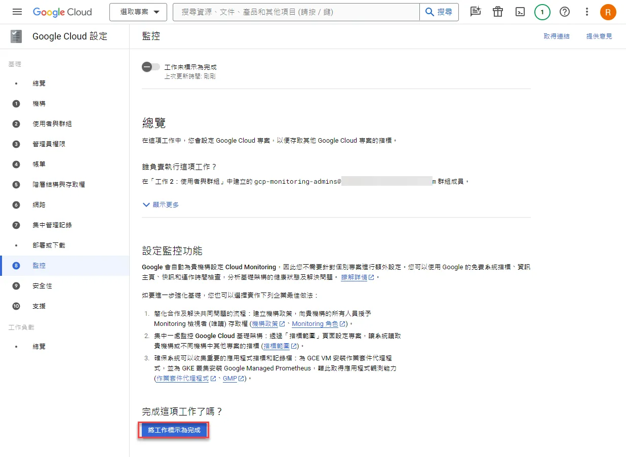The image size is (626, 457).
Task: Click 提供意見 feedback link
Action: pos(599,36)
